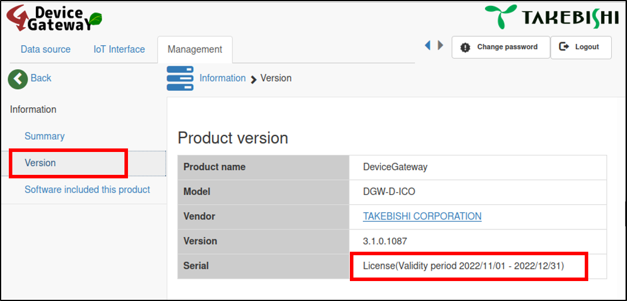627x301 pixels.
Task: Click the Serial license validity text
Action: (464, 266)
